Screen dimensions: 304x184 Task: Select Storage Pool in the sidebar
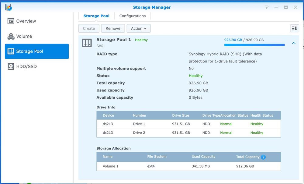pos(37,51)
